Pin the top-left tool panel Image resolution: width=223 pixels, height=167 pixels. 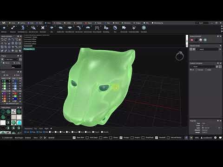[18, 36]
